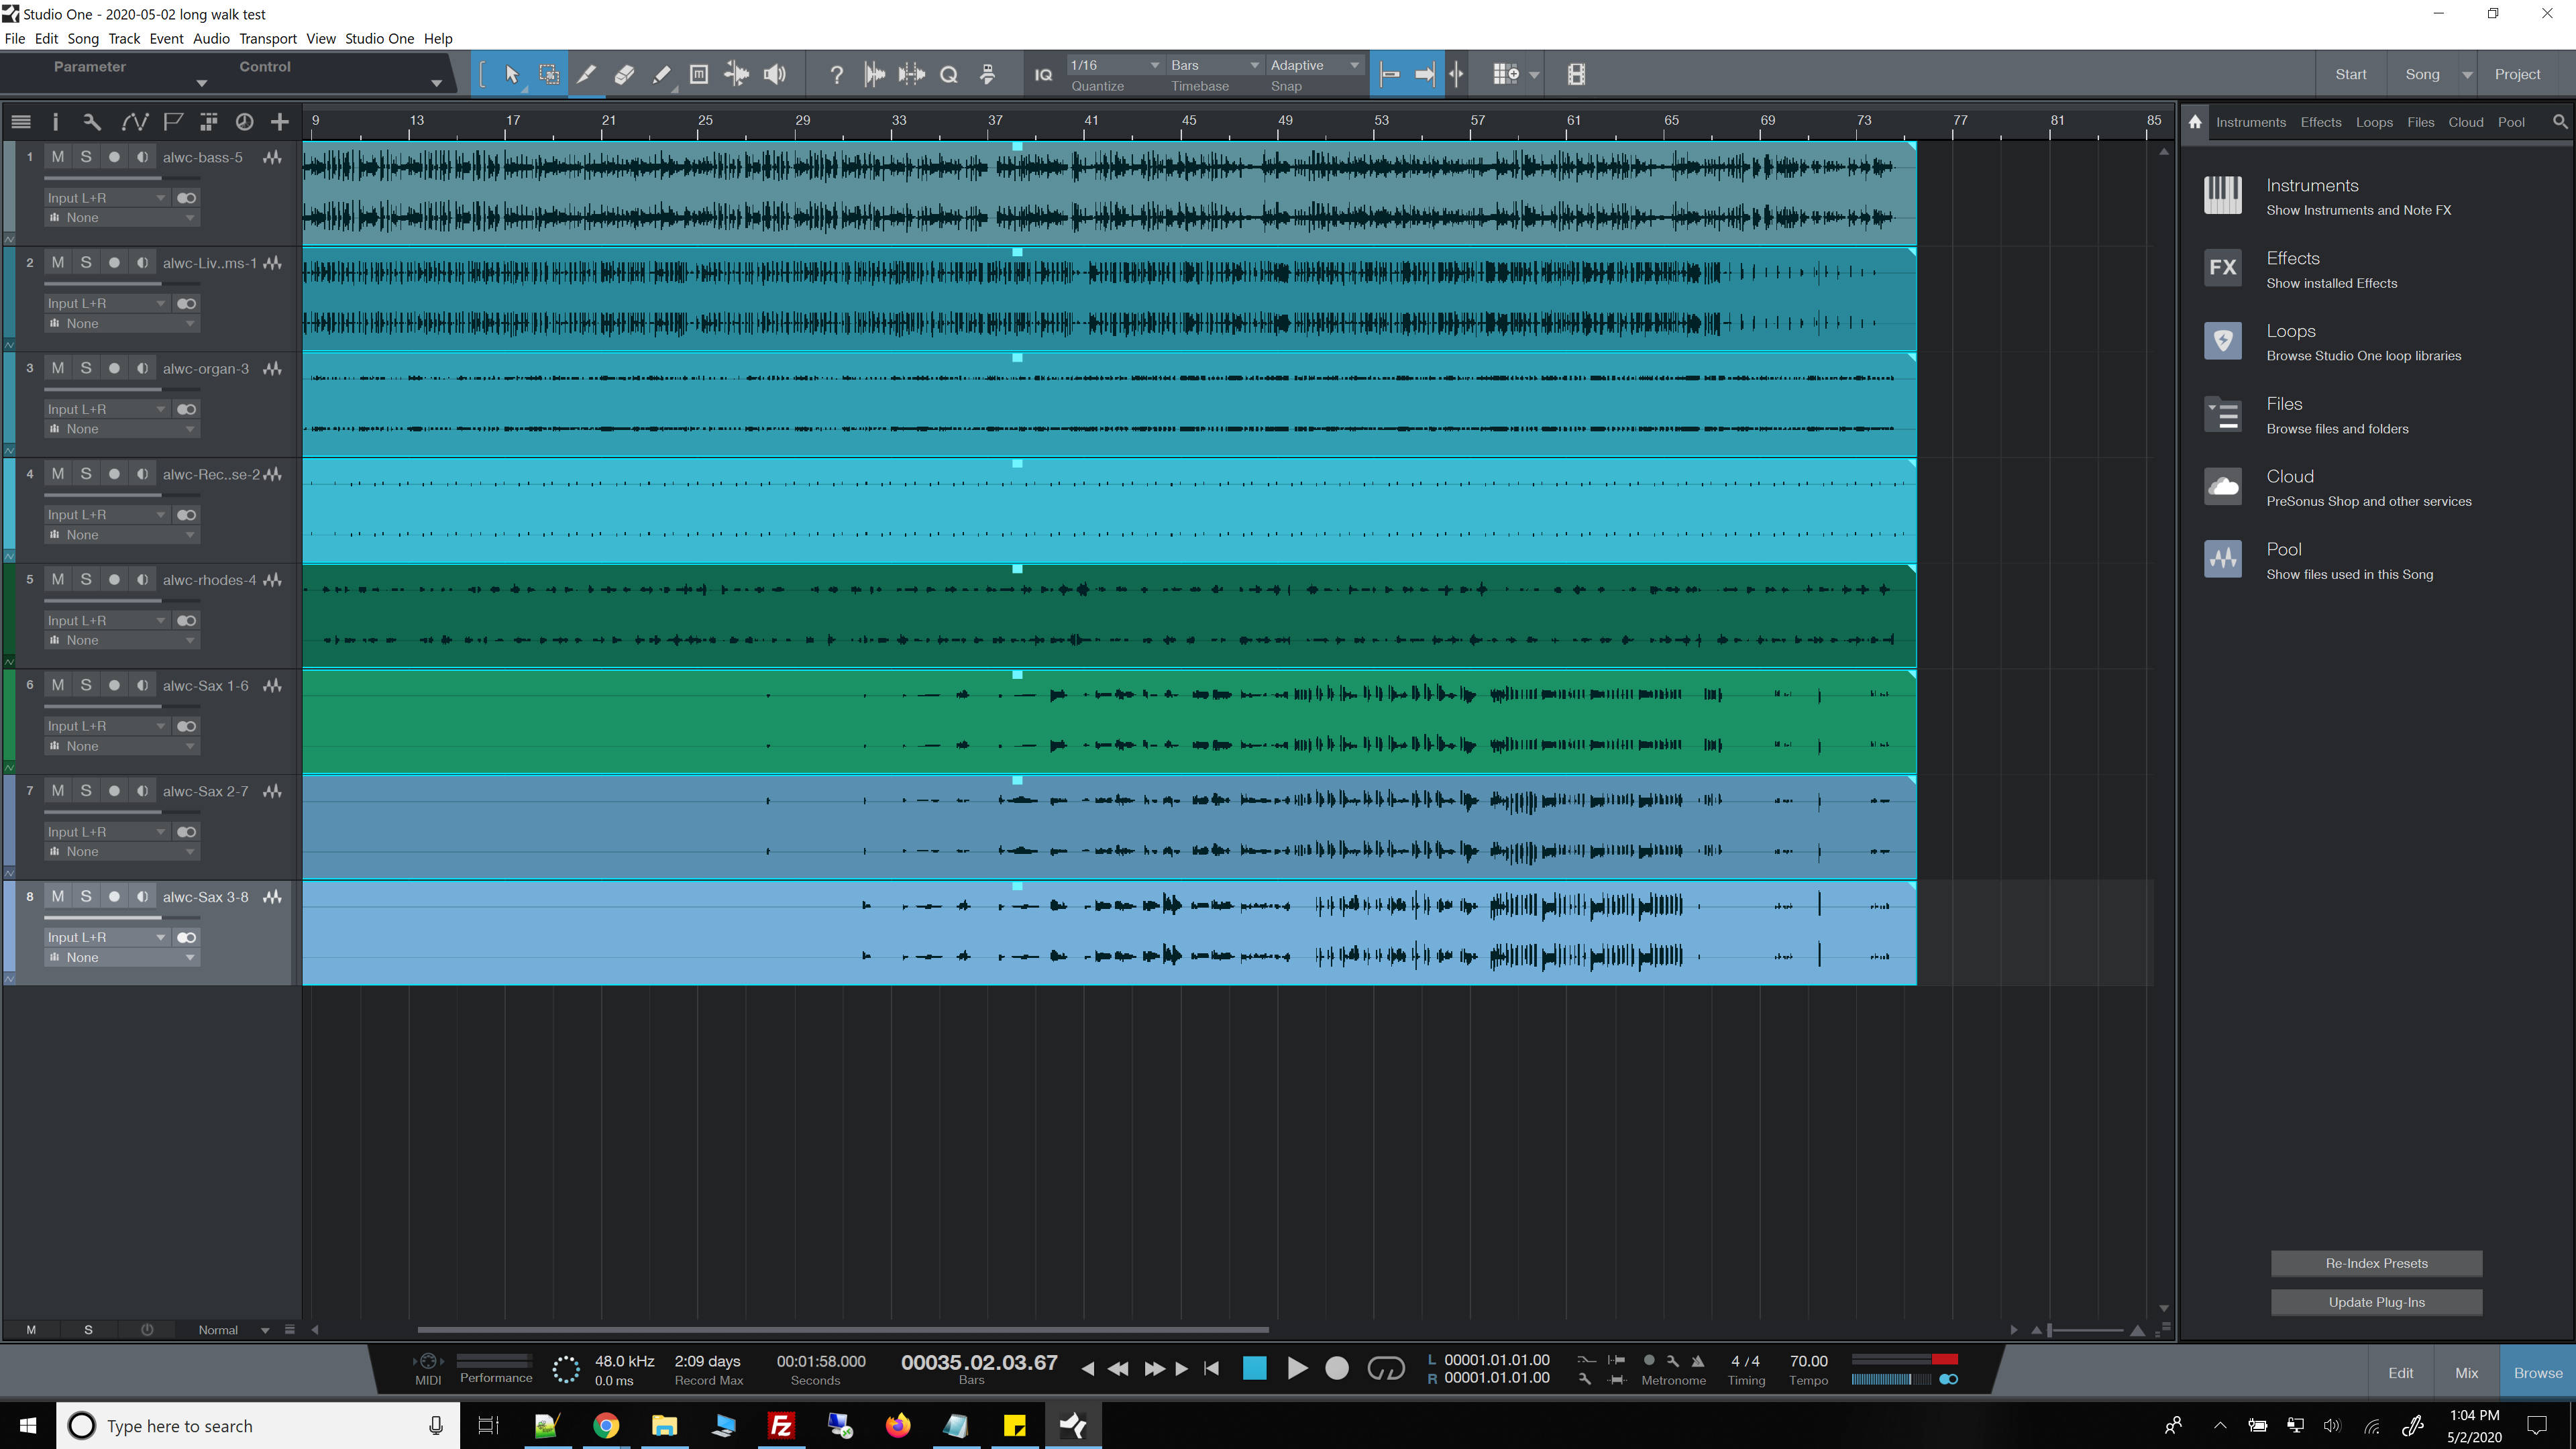
Task: Click the Update Plug-Ins button
Action: [x=2376, y=1302]
